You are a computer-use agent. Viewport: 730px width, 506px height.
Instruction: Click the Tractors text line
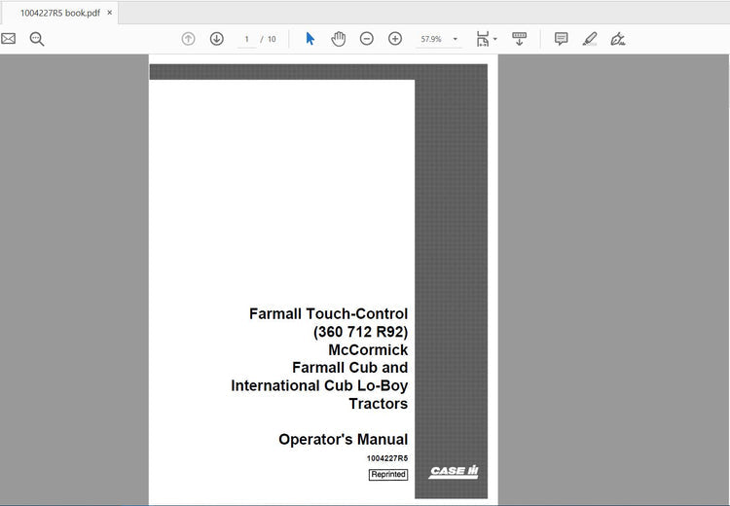click(x=379, y=404)
